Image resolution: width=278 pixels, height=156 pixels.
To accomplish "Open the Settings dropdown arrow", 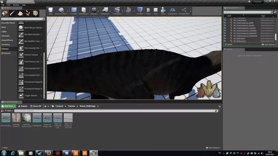I will pyautogui.click(x=98, y=11).
